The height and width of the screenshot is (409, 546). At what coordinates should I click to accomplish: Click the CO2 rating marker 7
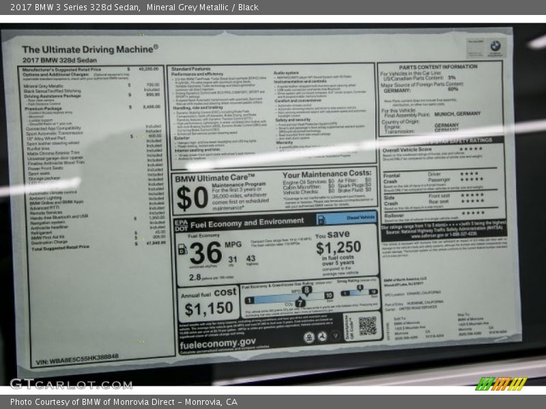300,303
